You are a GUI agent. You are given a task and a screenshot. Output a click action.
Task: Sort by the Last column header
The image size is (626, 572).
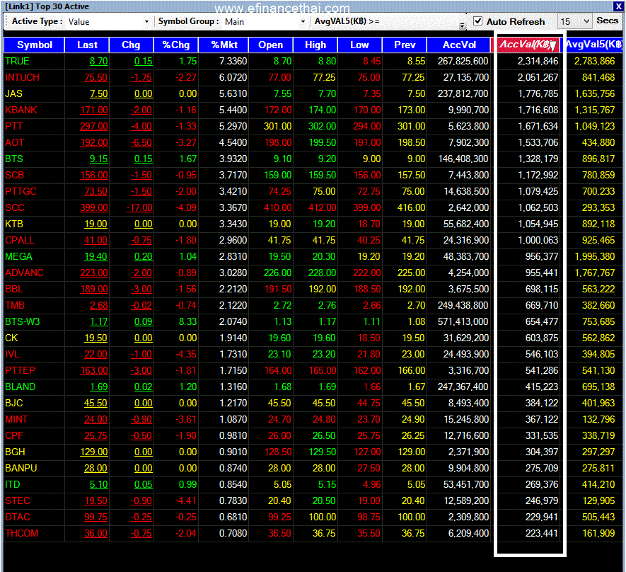(87, 45)
